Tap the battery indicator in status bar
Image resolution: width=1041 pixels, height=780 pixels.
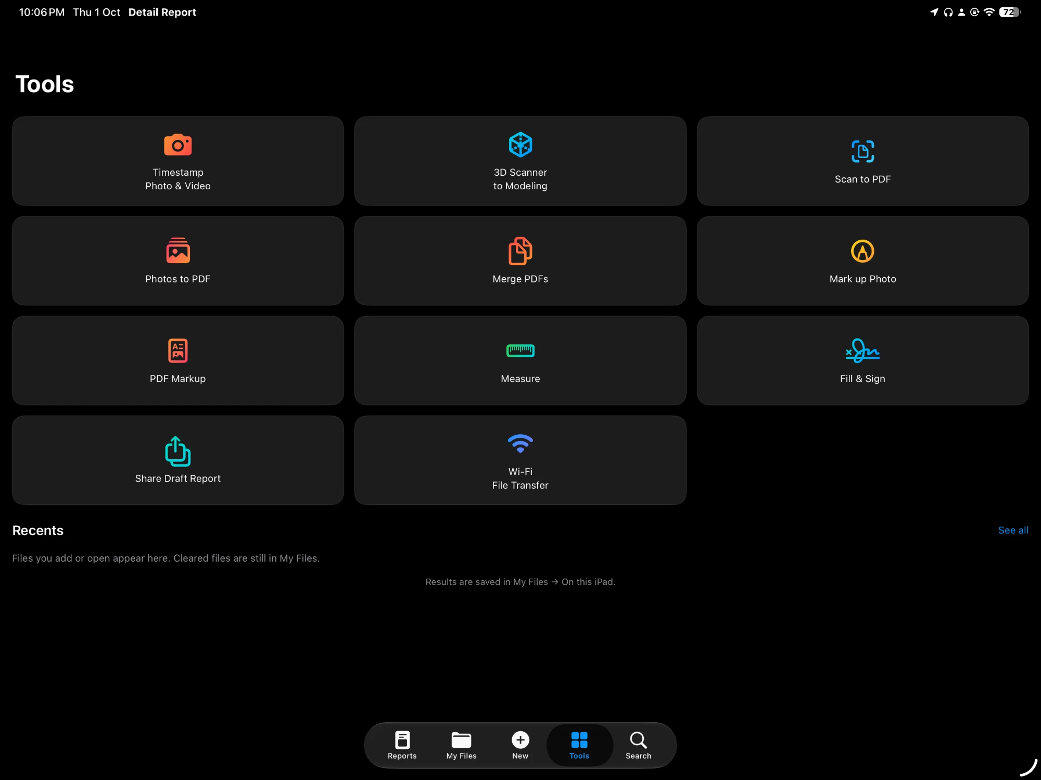coord(1010,12)
